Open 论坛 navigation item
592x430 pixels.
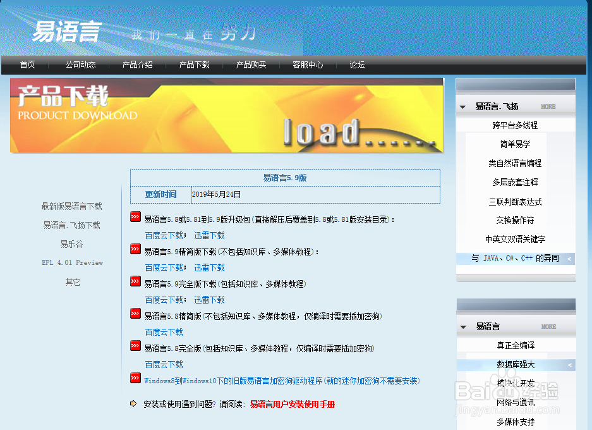(357, 64)
